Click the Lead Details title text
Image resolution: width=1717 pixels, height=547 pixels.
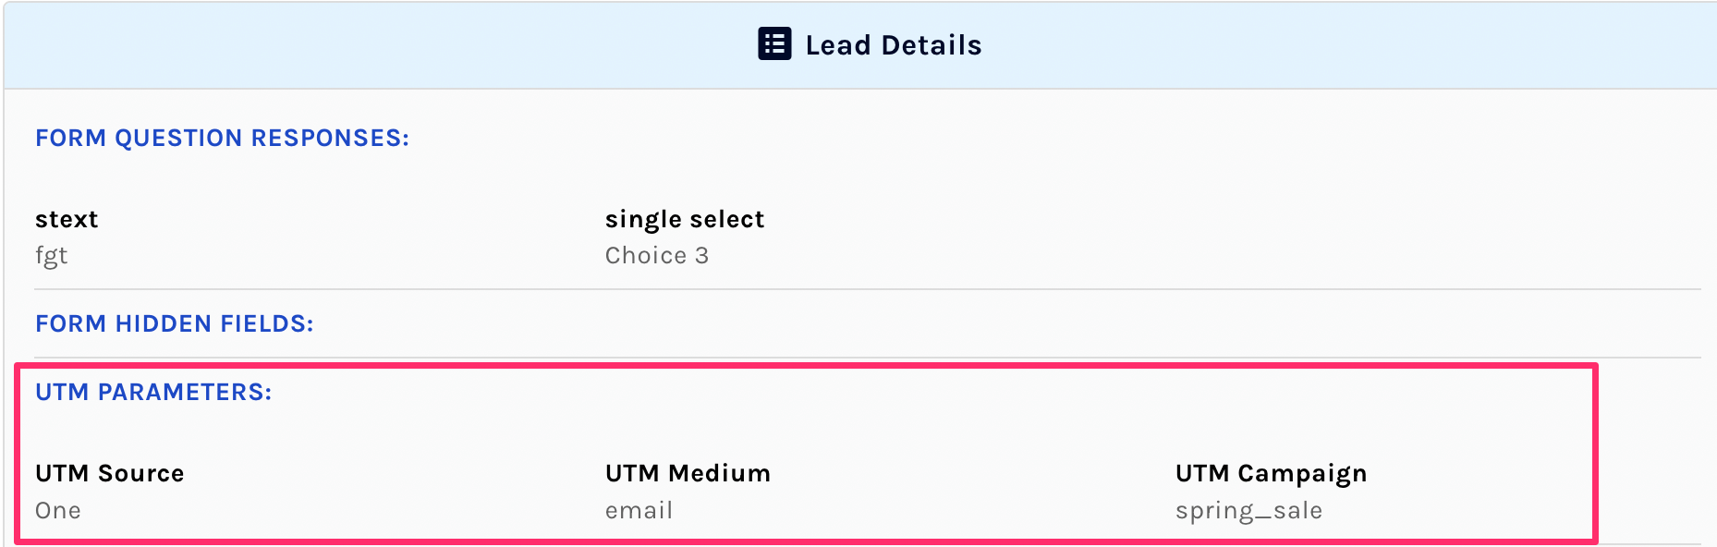[893, 45]
